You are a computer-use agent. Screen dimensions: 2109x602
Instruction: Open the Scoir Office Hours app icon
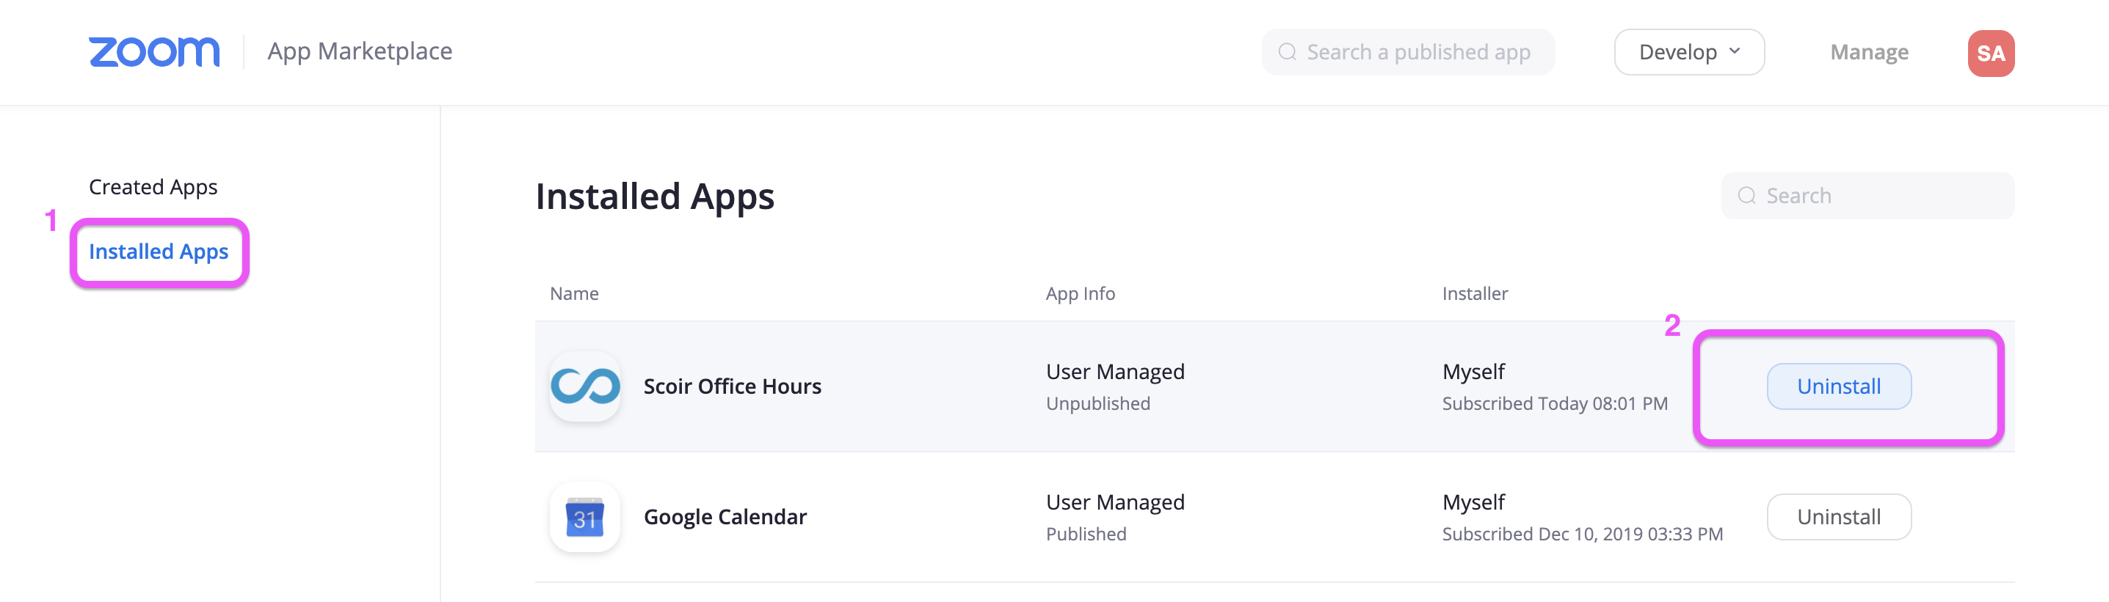pos(584,386)
